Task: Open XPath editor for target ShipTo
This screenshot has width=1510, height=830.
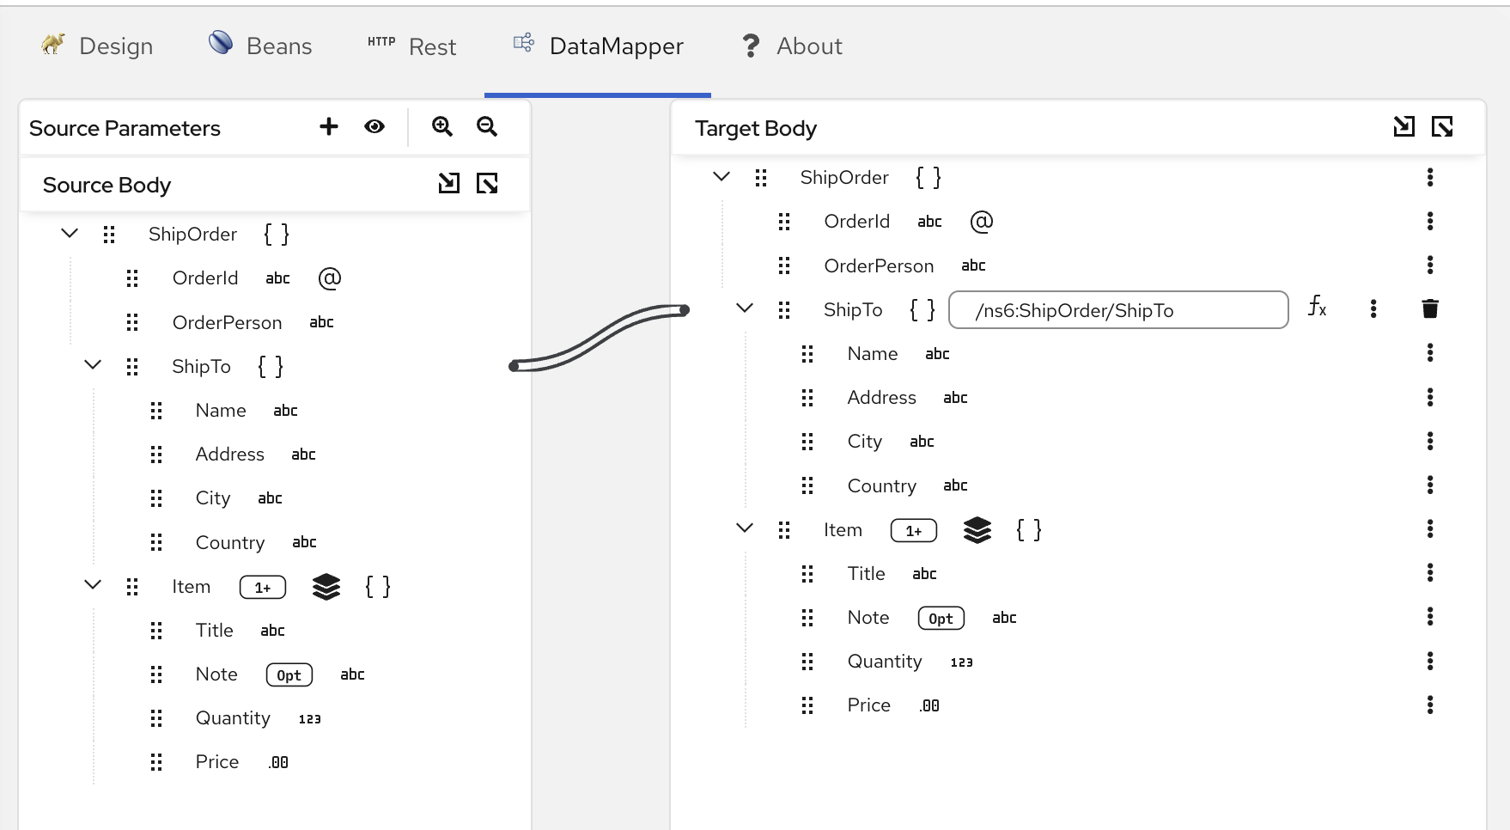Action: click(1318, 307)
